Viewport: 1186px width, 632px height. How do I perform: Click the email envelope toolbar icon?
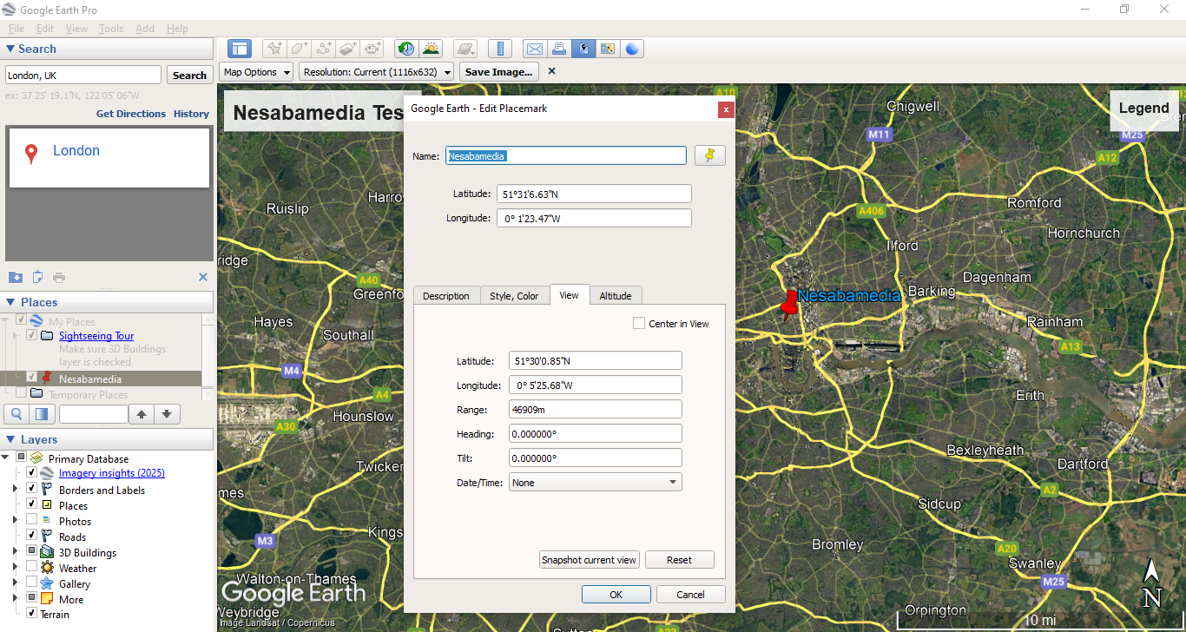(x=535, y=49)
